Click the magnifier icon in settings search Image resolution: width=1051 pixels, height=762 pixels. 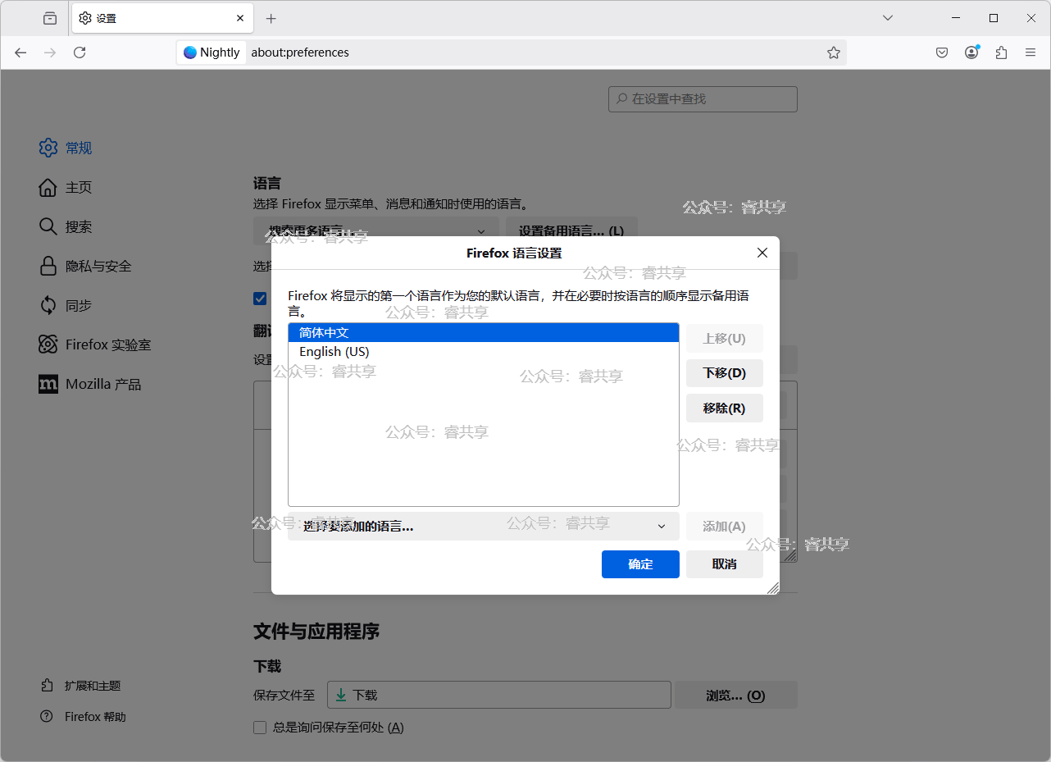click(x=621, y=99)
